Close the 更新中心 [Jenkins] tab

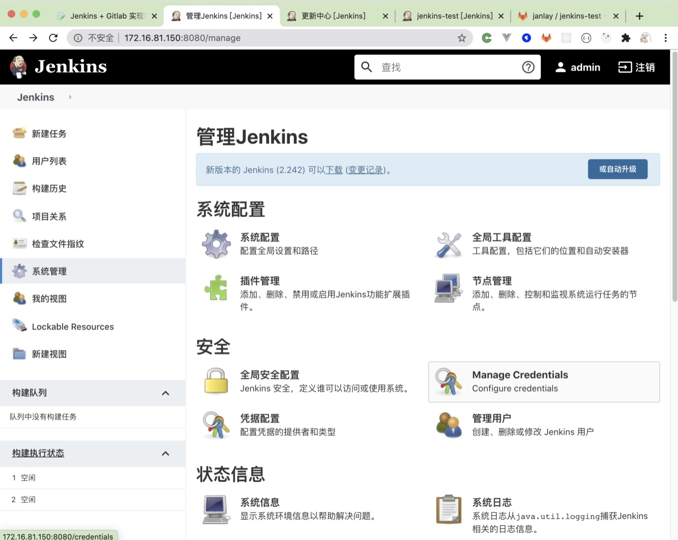click(385, 16)
